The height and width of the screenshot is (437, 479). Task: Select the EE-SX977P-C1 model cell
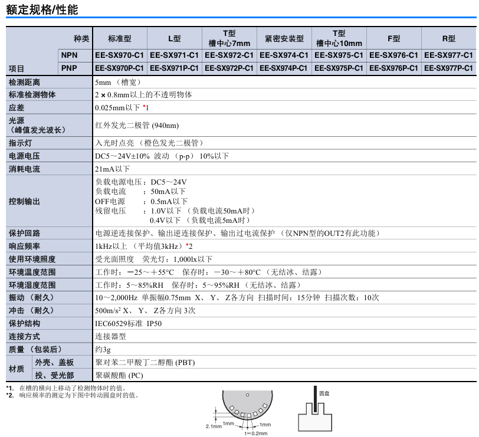coord(449,68)
